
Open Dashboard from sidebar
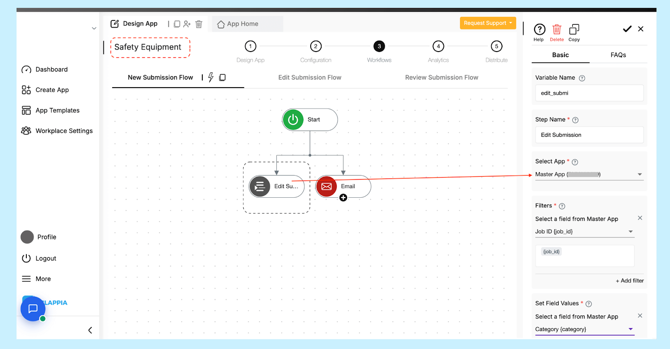click(x=45, y=70)
